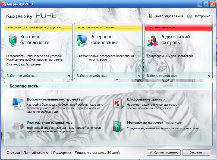Click the virtual keyboard key icon

tap(18, 126)
